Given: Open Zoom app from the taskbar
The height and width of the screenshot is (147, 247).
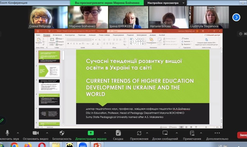Looking at the screenshot, I should pyautogui.click(x=83, y=145).
